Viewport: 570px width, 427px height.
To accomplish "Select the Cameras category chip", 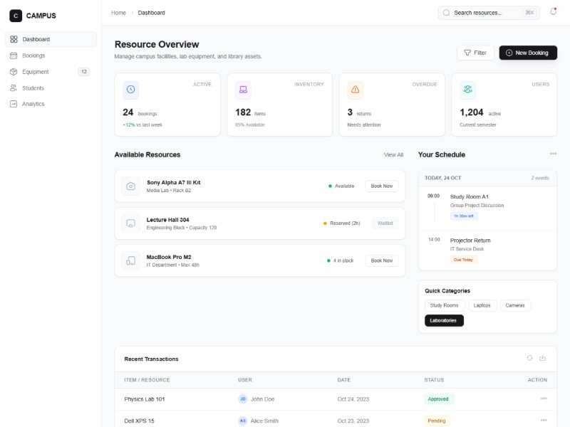I will tap(515, 305).
